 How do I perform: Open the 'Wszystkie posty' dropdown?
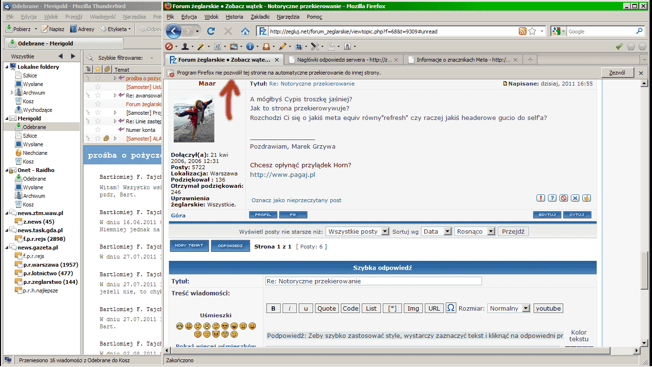click(358, 231)
